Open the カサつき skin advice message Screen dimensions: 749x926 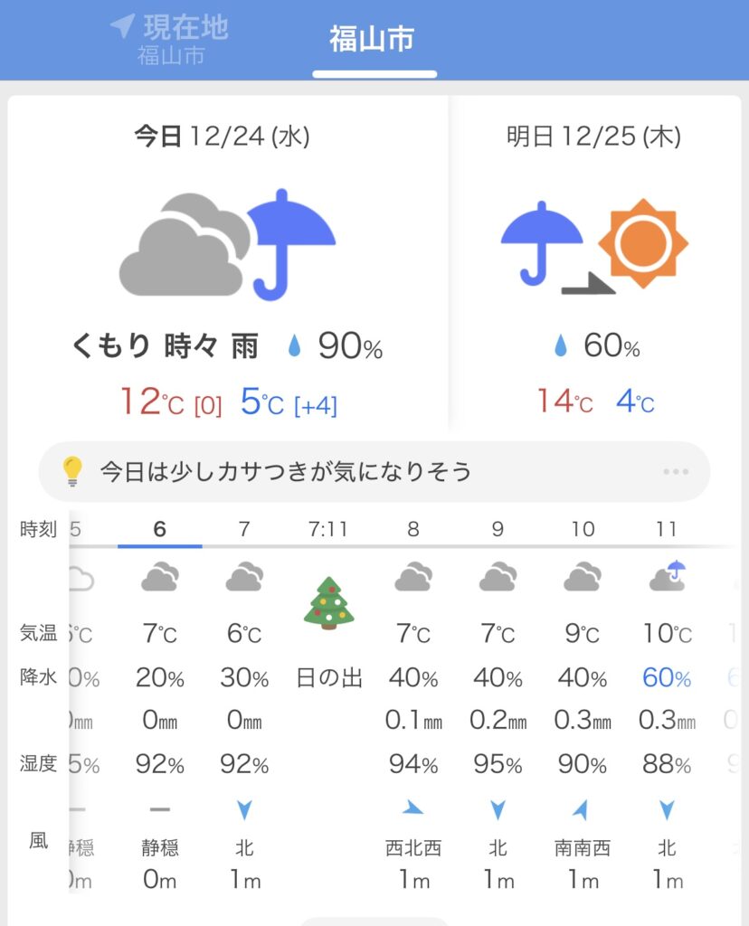286,471
